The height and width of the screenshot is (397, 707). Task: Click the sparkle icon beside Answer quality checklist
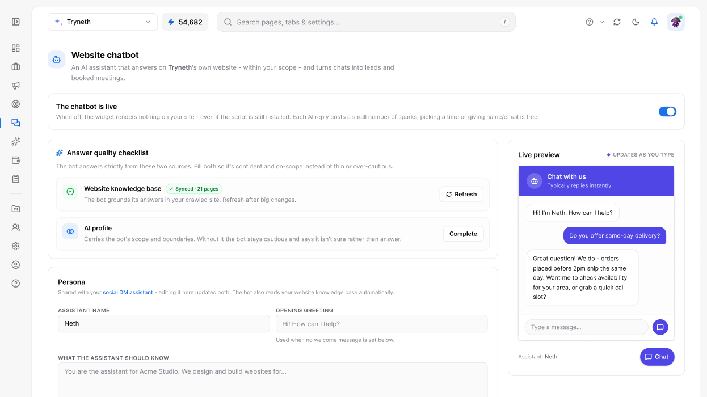point(60,153)
